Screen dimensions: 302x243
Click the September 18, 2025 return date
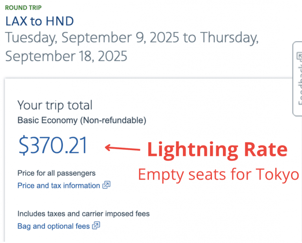point(66,56)
